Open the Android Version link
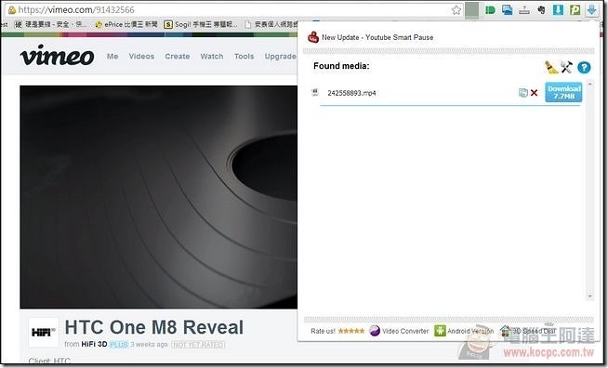Screen dimensions: 608x368 coord(464,331)
